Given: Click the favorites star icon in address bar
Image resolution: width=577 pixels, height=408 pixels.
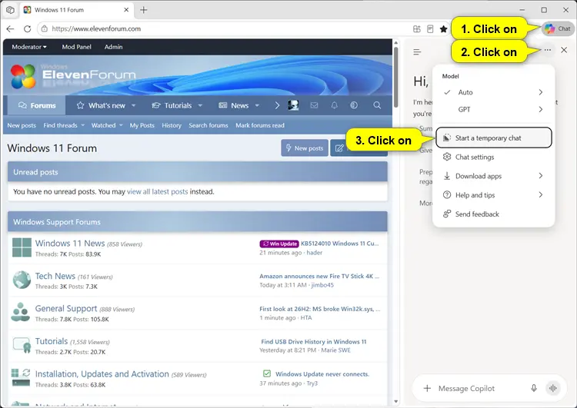Looking at the screenshot, I should tap(443, 28).
